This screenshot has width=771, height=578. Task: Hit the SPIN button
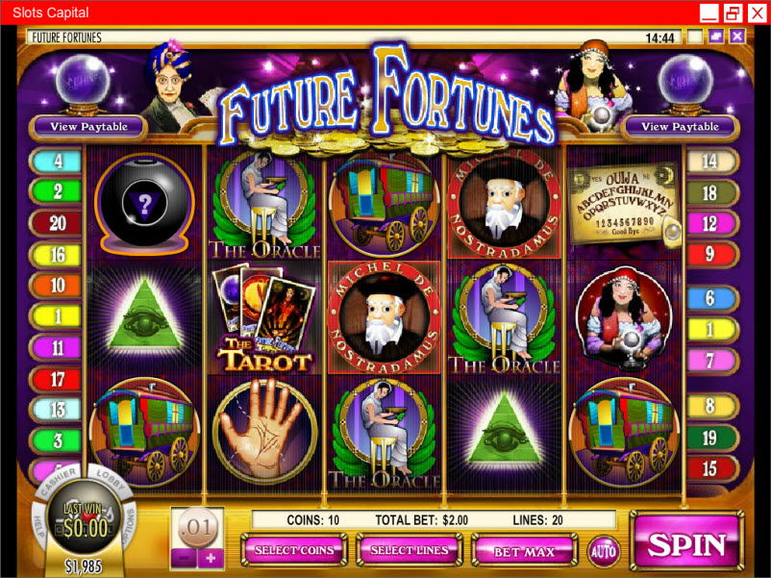(686, 544)
